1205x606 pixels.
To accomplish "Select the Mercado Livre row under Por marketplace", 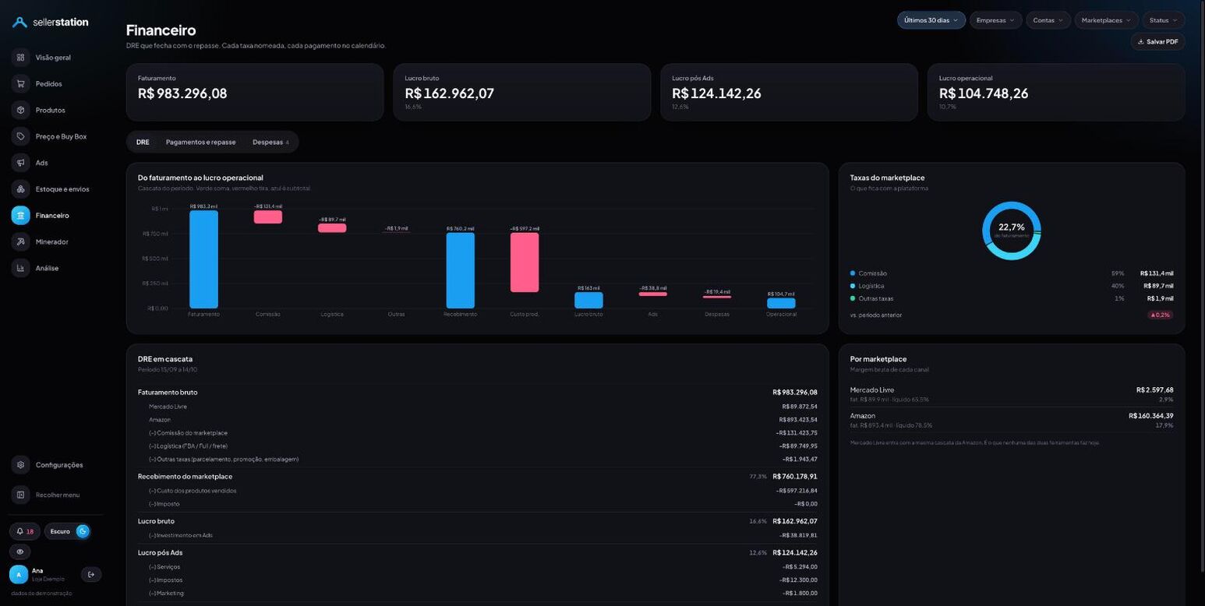I will 1012,394.
